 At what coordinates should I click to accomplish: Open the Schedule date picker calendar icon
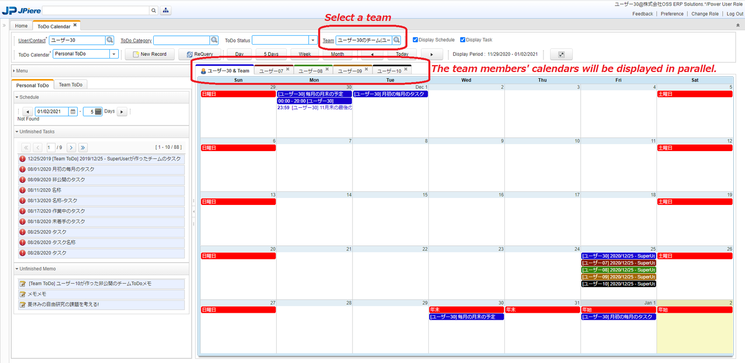pos(73,112)
